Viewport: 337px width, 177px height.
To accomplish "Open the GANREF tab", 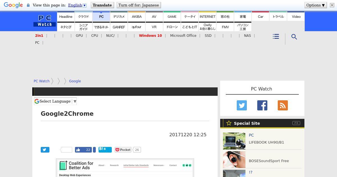I will click(x=119, y=27).
